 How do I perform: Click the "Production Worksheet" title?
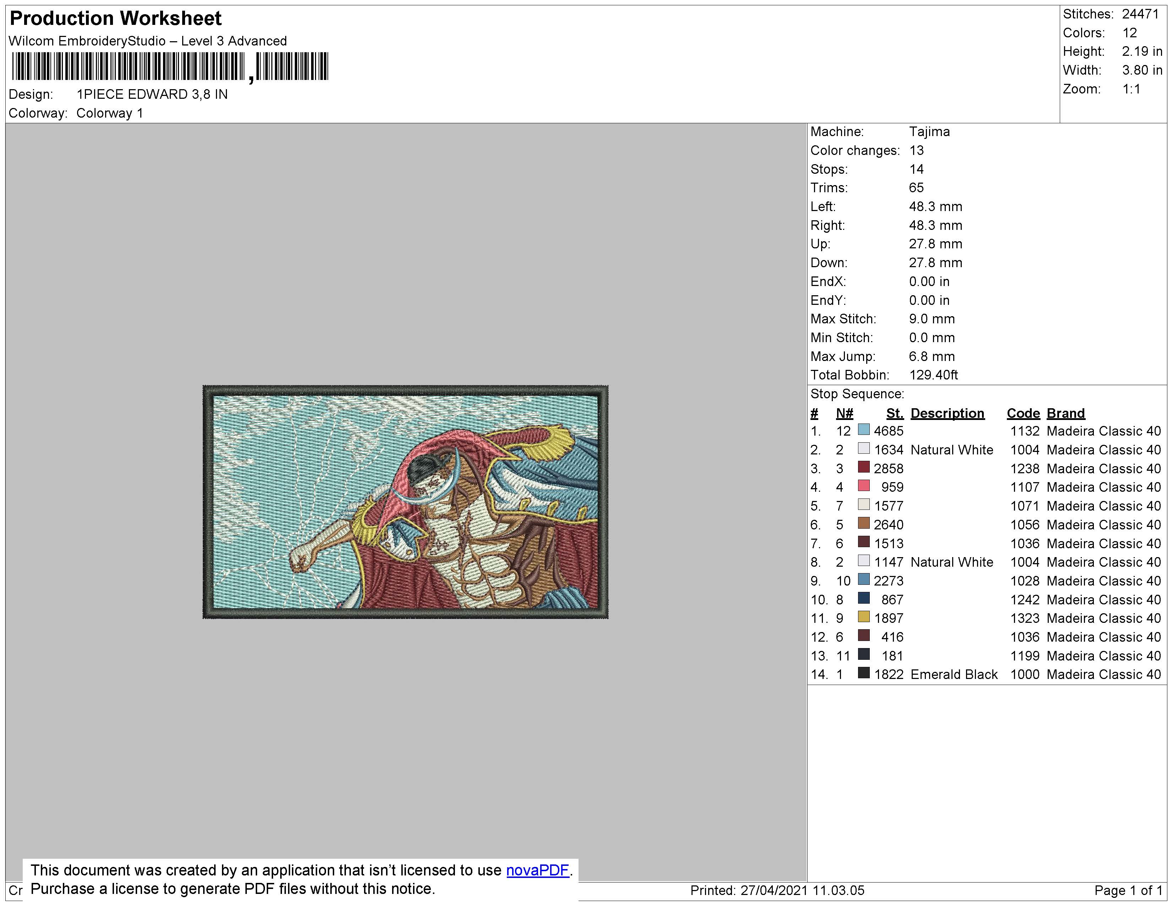pyautogui.click(x=115, y=19)
